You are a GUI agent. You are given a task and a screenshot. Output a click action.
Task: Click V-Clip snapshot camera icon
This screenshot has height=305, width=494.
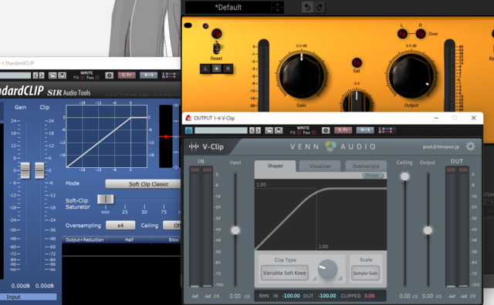tap(326, 130)
